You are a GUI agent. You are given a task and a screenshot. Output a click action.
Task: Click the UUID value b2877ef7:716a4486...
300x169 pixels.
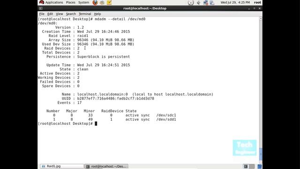click(x=116, y=99)
